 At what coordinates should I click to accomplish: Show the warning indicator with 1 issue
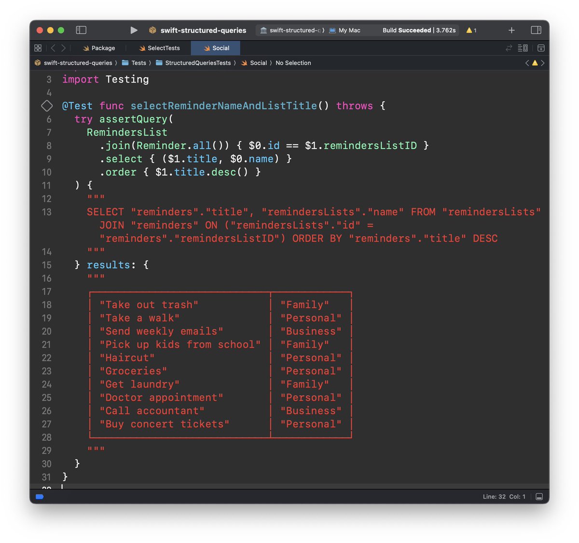(x=471, y=30)
